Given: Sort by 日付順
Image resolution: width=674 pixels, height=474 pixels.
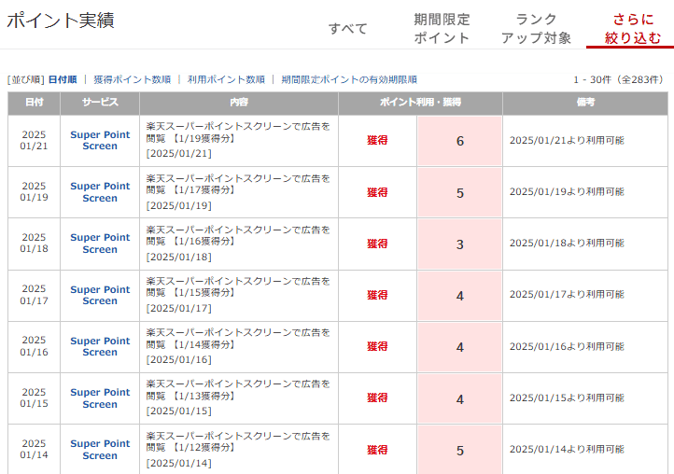Looking at the screenshot, I should (x=63, y=79).
